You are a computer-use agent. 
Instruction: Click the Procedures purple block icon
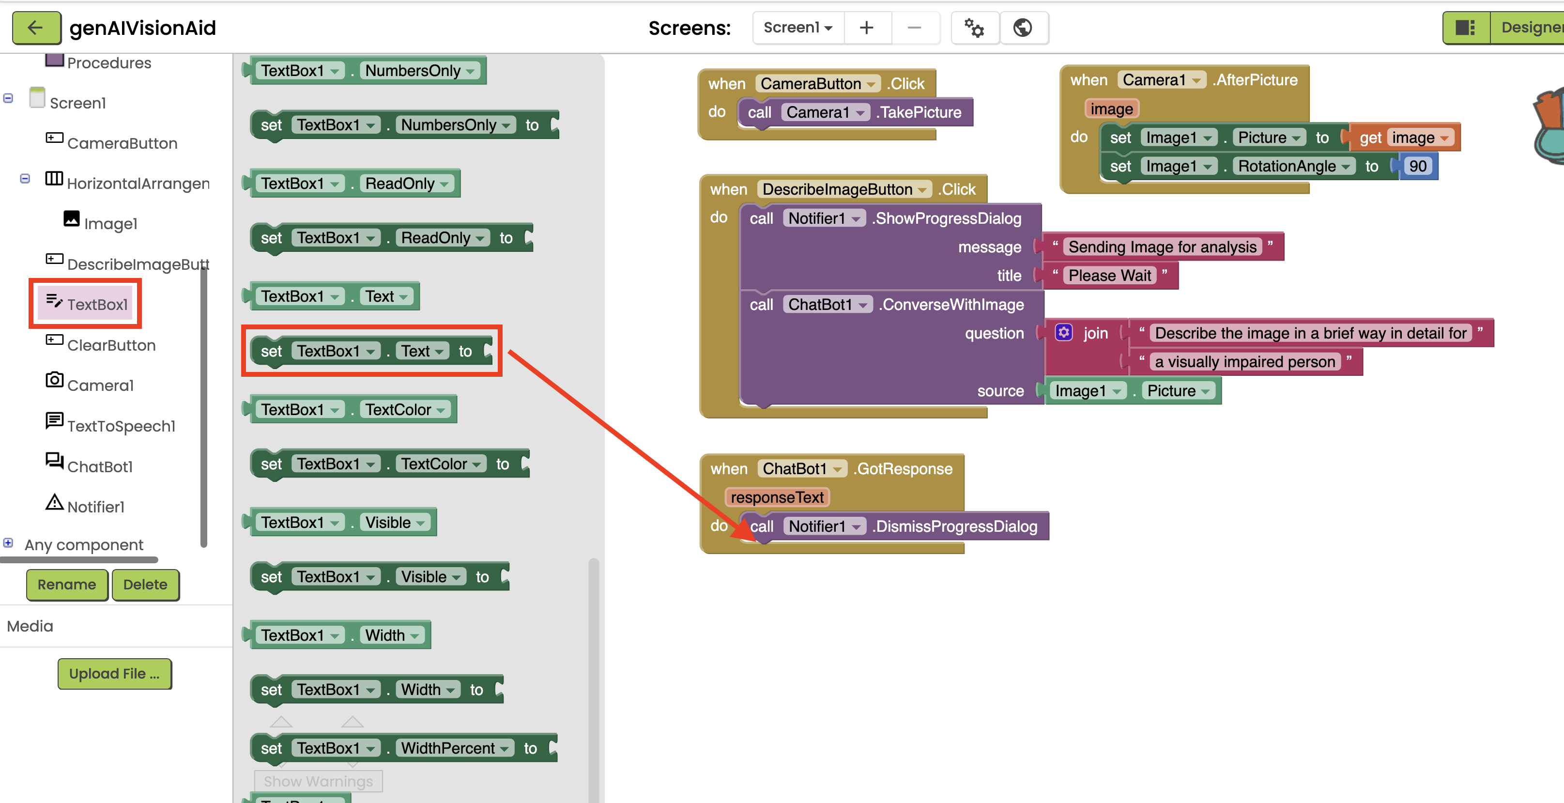coord(54,60)
